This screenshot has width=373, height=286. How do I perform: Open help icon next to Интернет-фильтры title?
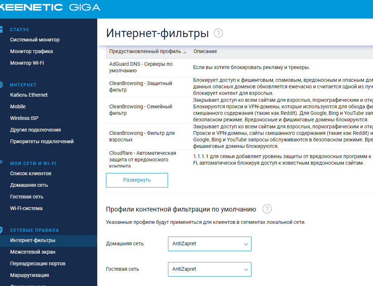click(218, 33)
